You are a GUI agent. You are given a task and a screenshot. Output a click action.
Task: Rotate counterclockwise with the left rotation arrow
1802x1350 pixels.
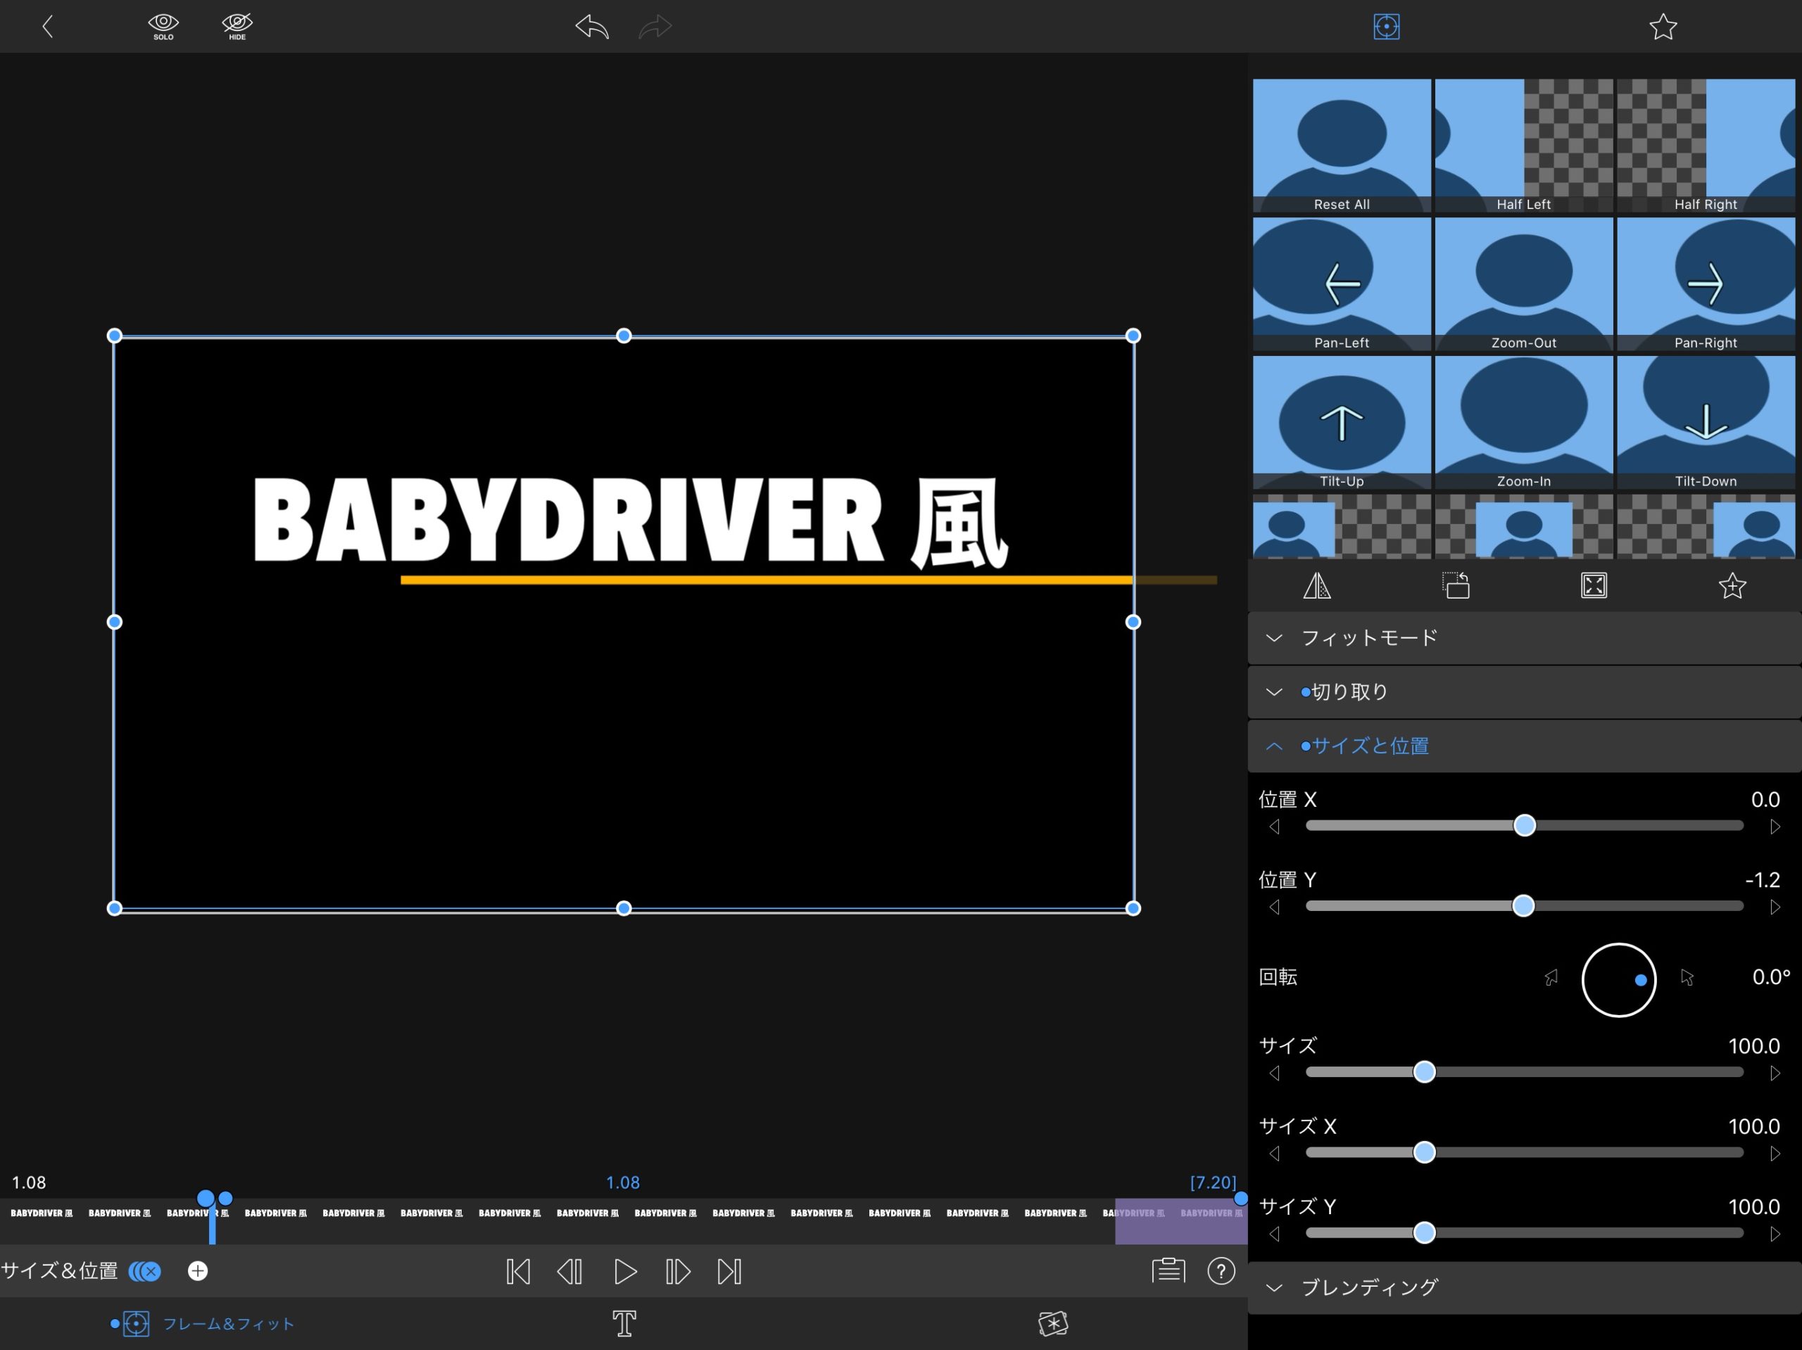pos(1551,977)
